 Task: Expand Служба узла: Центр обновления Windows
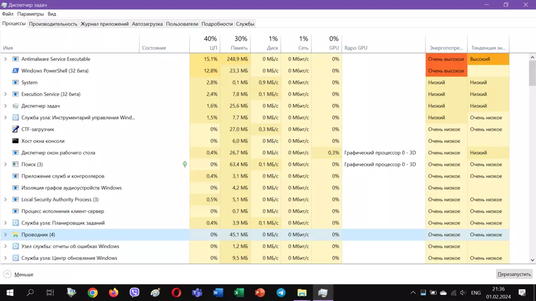click(x=5, y=258)
